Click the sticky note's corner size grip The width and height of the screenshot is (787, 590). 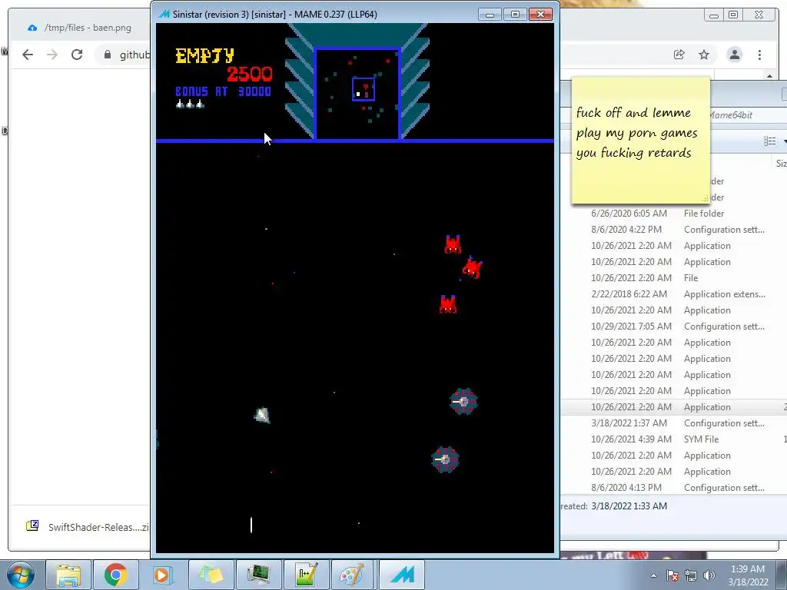pyautogui.click(x=706, y=199)
